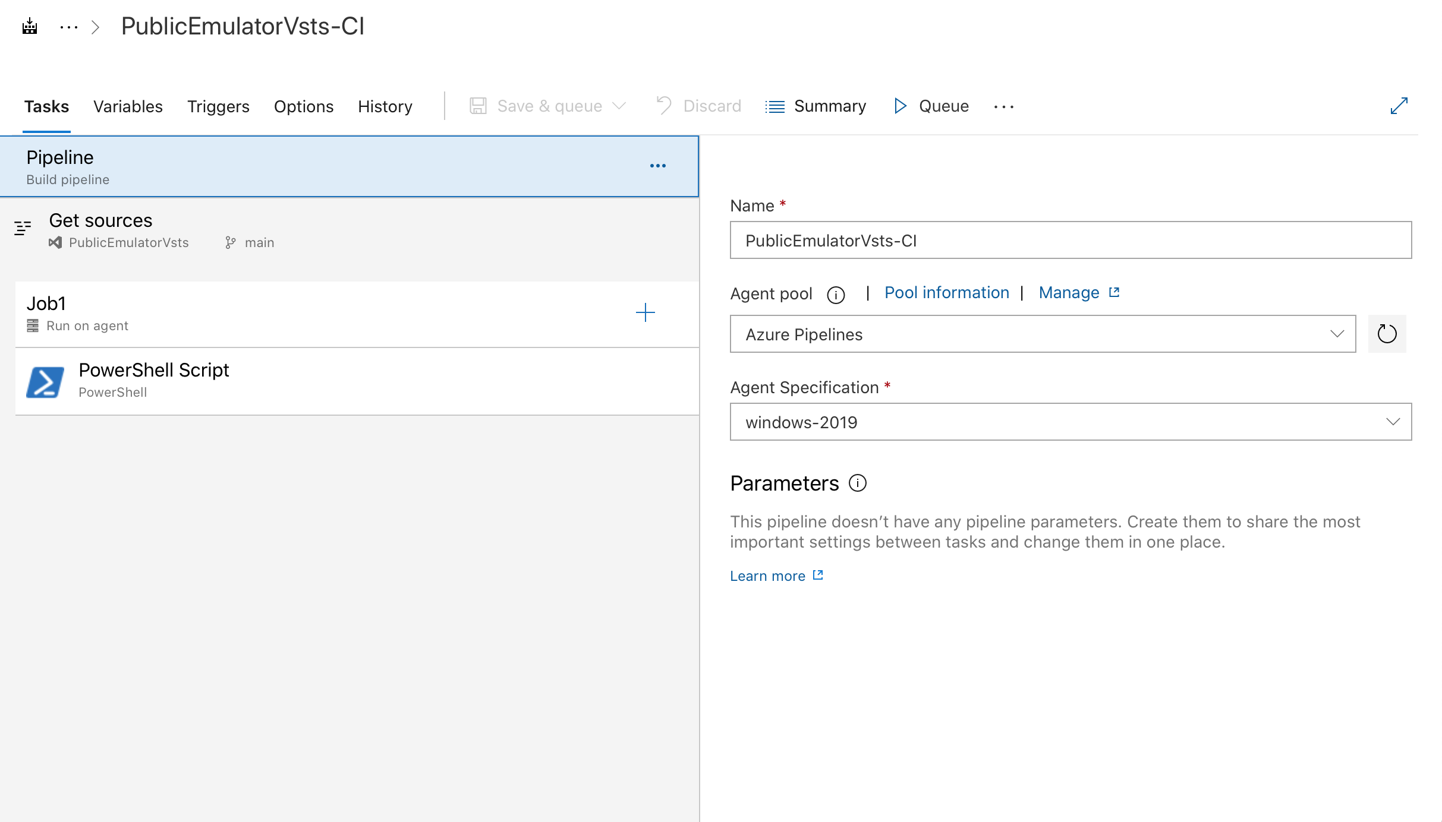Expand the Agent Specification dropdown
This screenshot has height=822, width=1442.
point(1072,422)
